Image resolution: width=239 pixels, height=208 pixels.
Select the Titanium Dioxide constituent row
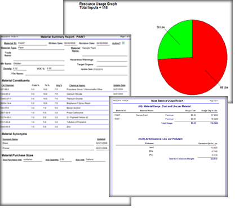[x=64, y=99]
